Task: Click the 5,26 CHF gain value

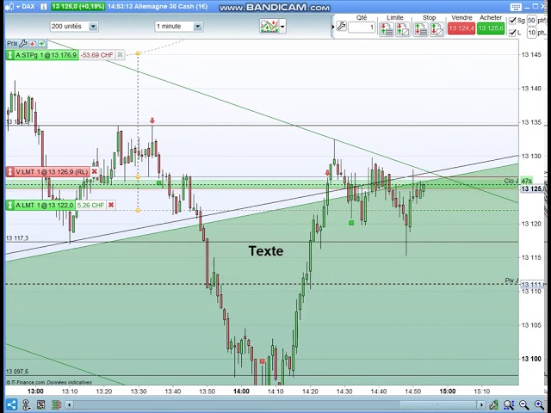Action: pyautogui.click(x=90, y=205)
